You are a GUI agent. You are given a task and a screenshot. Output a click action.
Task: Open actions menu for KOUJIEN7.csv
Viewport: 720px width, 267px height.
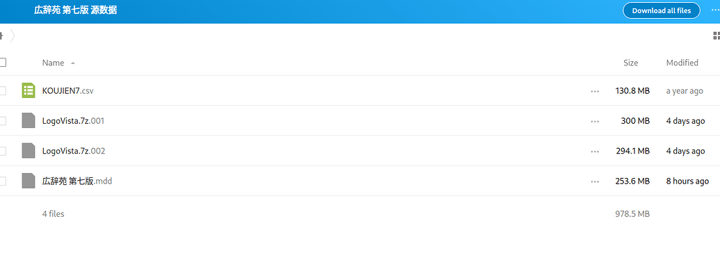click(x=595, y=91)
